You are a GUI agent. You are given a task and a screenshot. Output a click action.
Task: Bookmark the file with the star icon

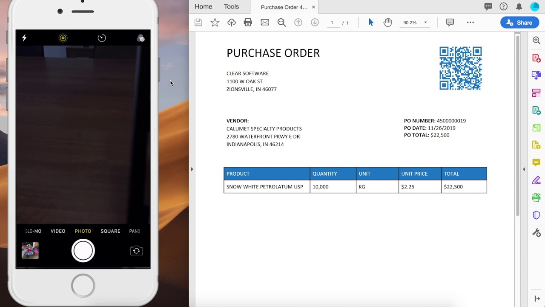click(x=215, y=23)
